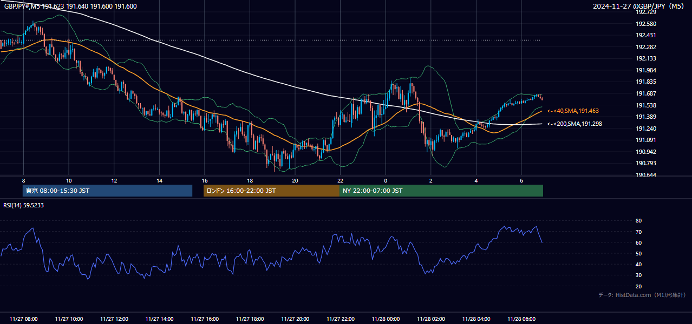
Task: Click price axis value 190.793
Action: click(646, 163)
